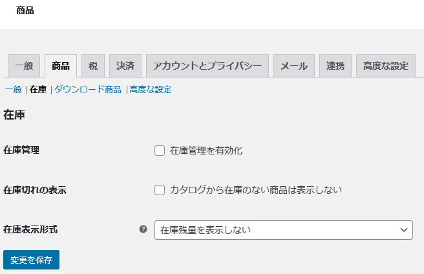Open the ダウンロード商品 sub-section link
Image resolution: width=424 pixels, height=274 pixels.
(x=88, y=90)
